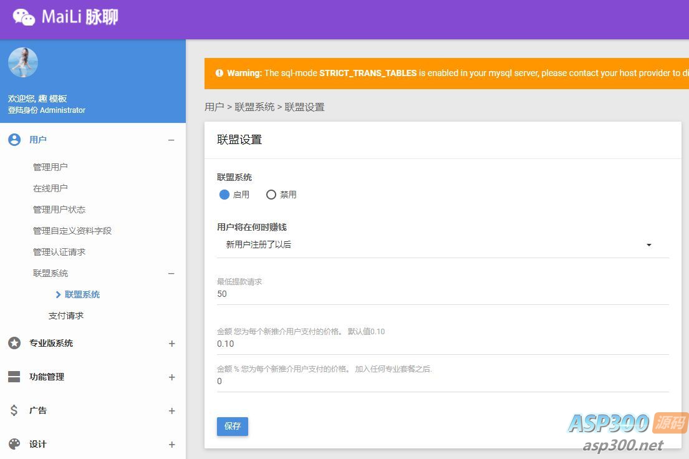Click the 最低提款请求 input field
The height and width of the screenshot is (459, 689).
click(x=443, y=294)
